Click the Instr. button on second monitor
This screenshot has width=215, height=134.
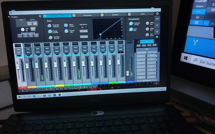click(199, 12)
